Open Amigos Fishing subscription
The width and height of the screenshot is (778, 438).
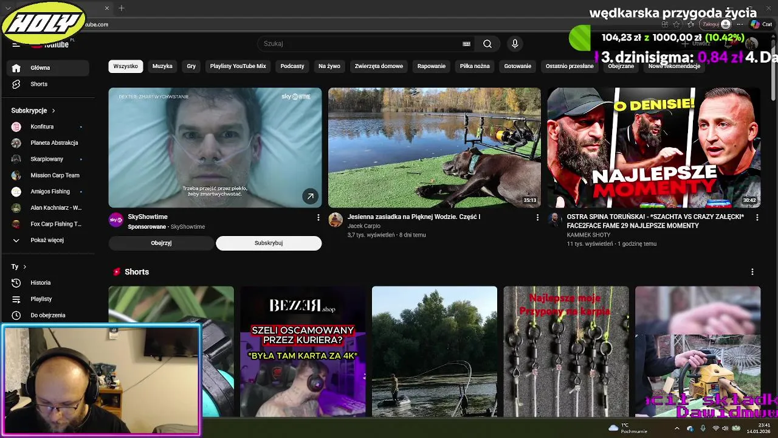click(47, 192)
